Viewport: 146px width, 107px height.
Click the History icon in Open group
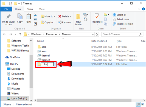(x=106, y=24)
